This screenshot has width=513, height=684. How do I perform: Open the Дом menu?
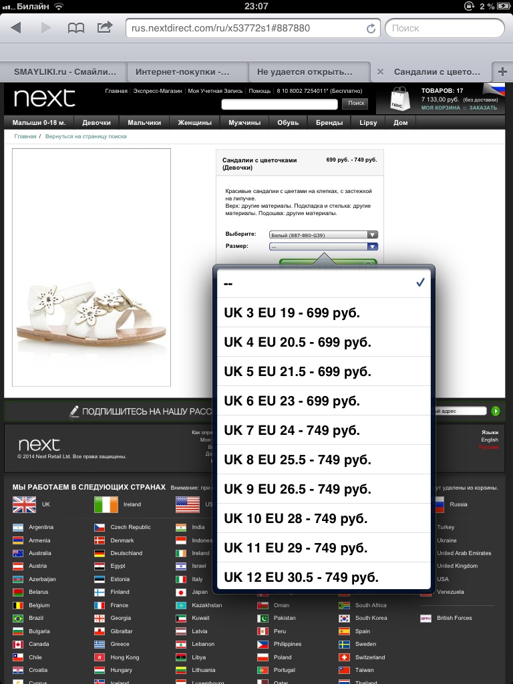pyautogui.click(x=401, y=123)
